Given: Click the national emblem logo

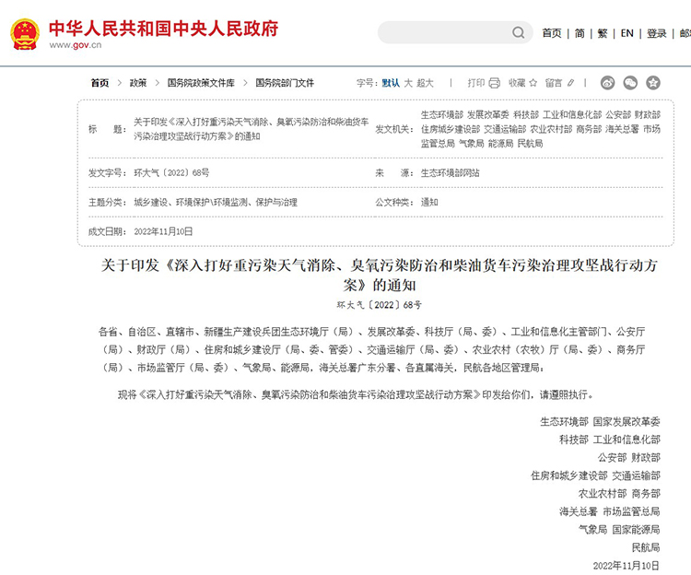Looking at the screenshot, I should pyautogui.click(x=25, y=34).
